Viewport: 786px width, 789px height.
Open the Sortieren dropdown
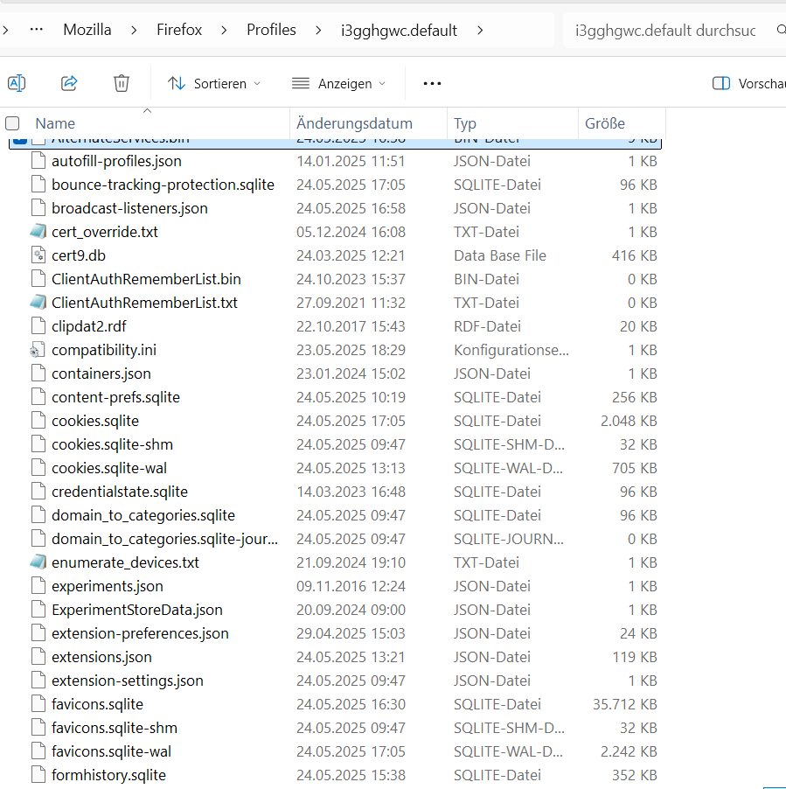click(214, 83)
